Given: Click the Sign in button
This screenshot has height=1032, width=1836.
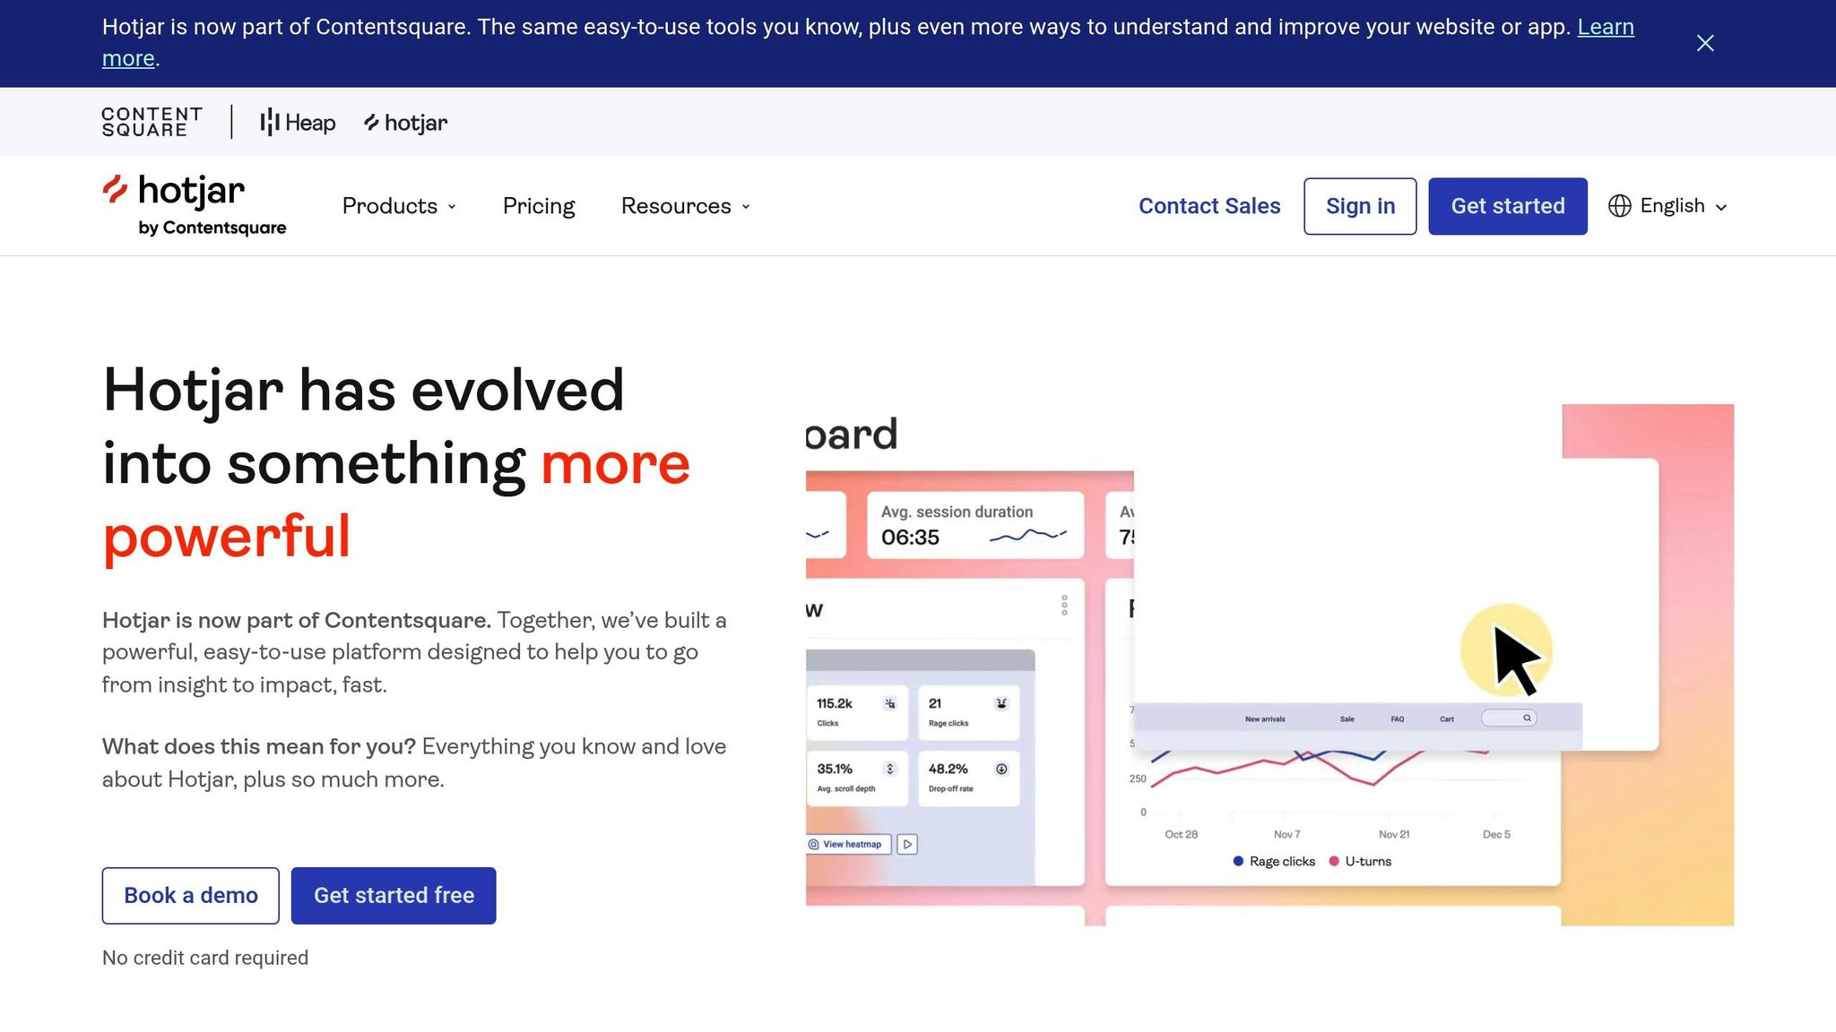Looking at the screenshot, I should (x=1359, y=206).
